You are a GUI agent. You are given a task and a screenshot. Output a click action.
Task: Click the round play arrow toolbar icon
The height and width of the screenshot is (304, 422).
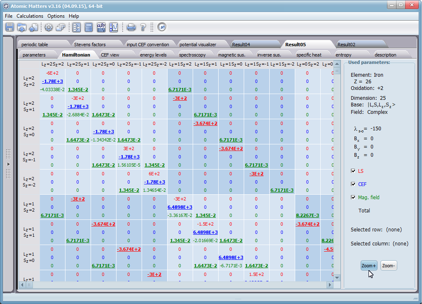162,27
